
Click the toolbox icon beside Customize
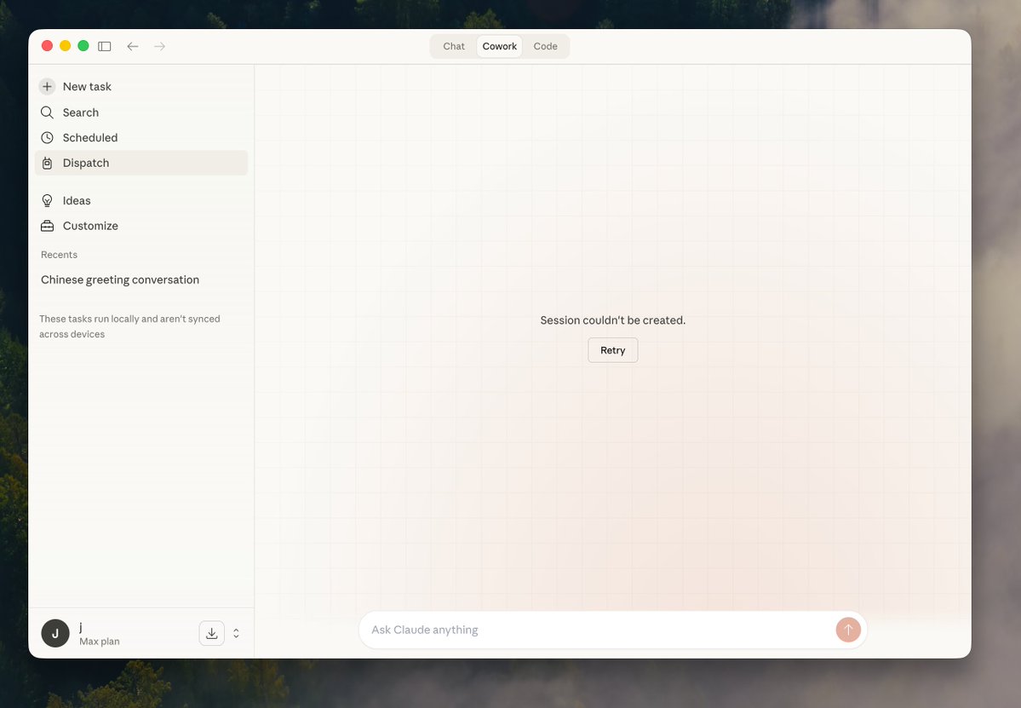[47, 226]
